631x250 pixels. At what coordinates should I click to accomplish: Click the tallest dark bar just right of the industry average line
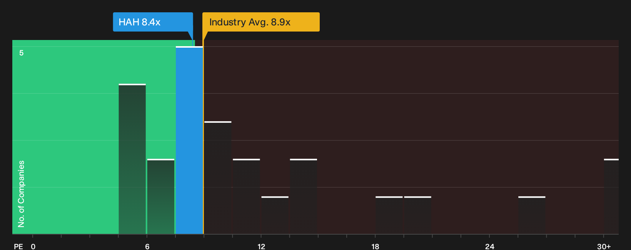pyautogui.click(x=218, y=178)
